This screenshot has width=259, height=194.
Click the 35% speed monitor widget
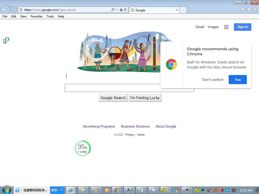tap(82, 148)
